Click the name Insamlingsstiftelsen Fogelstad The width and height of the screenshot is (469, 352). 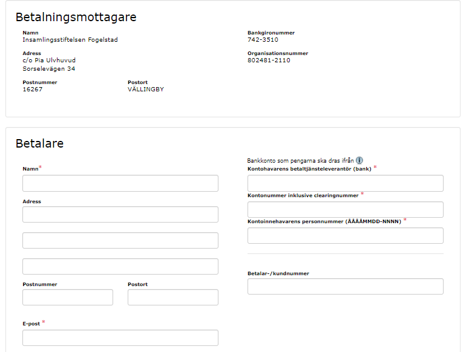[70, 40]
